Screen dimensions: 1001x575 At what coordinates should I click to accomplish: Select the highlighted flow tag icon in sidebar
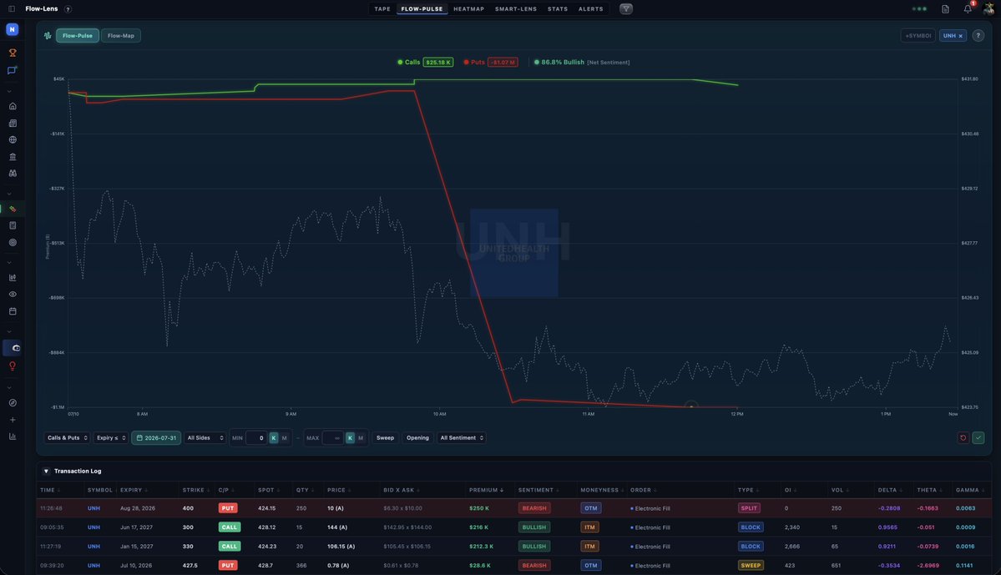tap(13, 209)
